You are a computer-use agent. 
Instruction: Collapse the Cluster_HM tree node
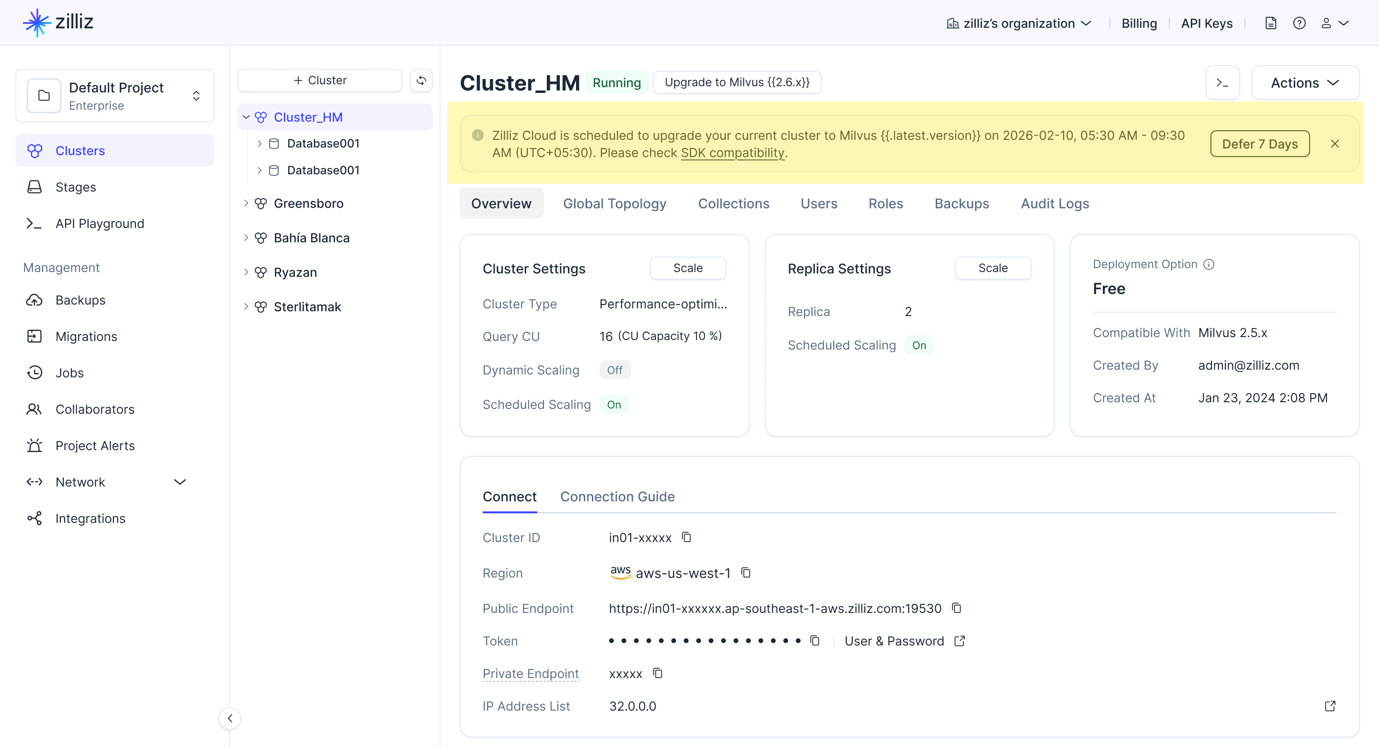coord(246,117)
